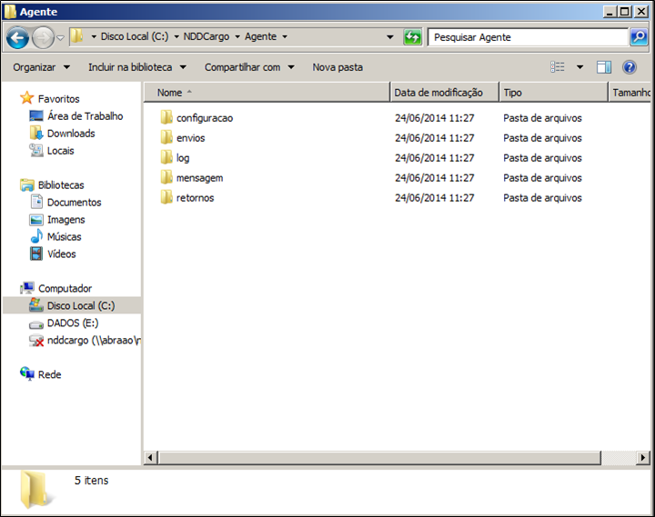Click the log folder icon

pos(166,157)
